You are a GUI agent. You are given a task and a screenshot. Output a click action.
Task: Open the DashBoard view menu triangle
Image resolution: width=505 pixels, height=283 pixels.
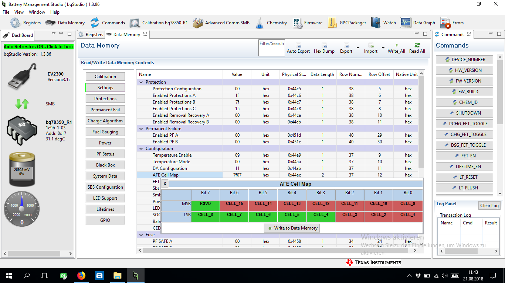[x=53, y=34]
